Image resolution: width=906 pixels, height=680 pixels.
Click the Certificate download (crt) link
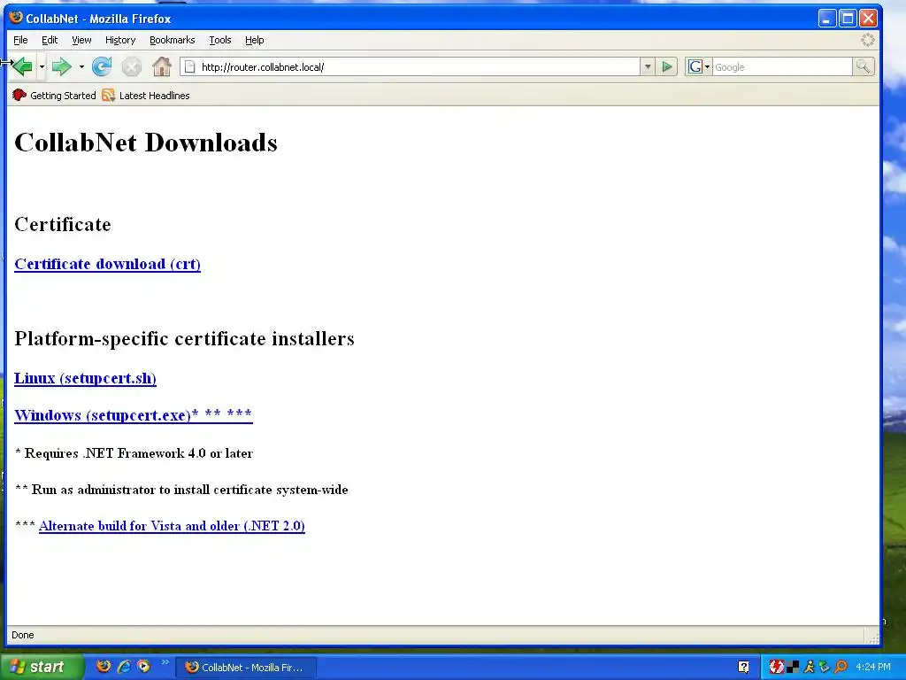tap(107, 264)
